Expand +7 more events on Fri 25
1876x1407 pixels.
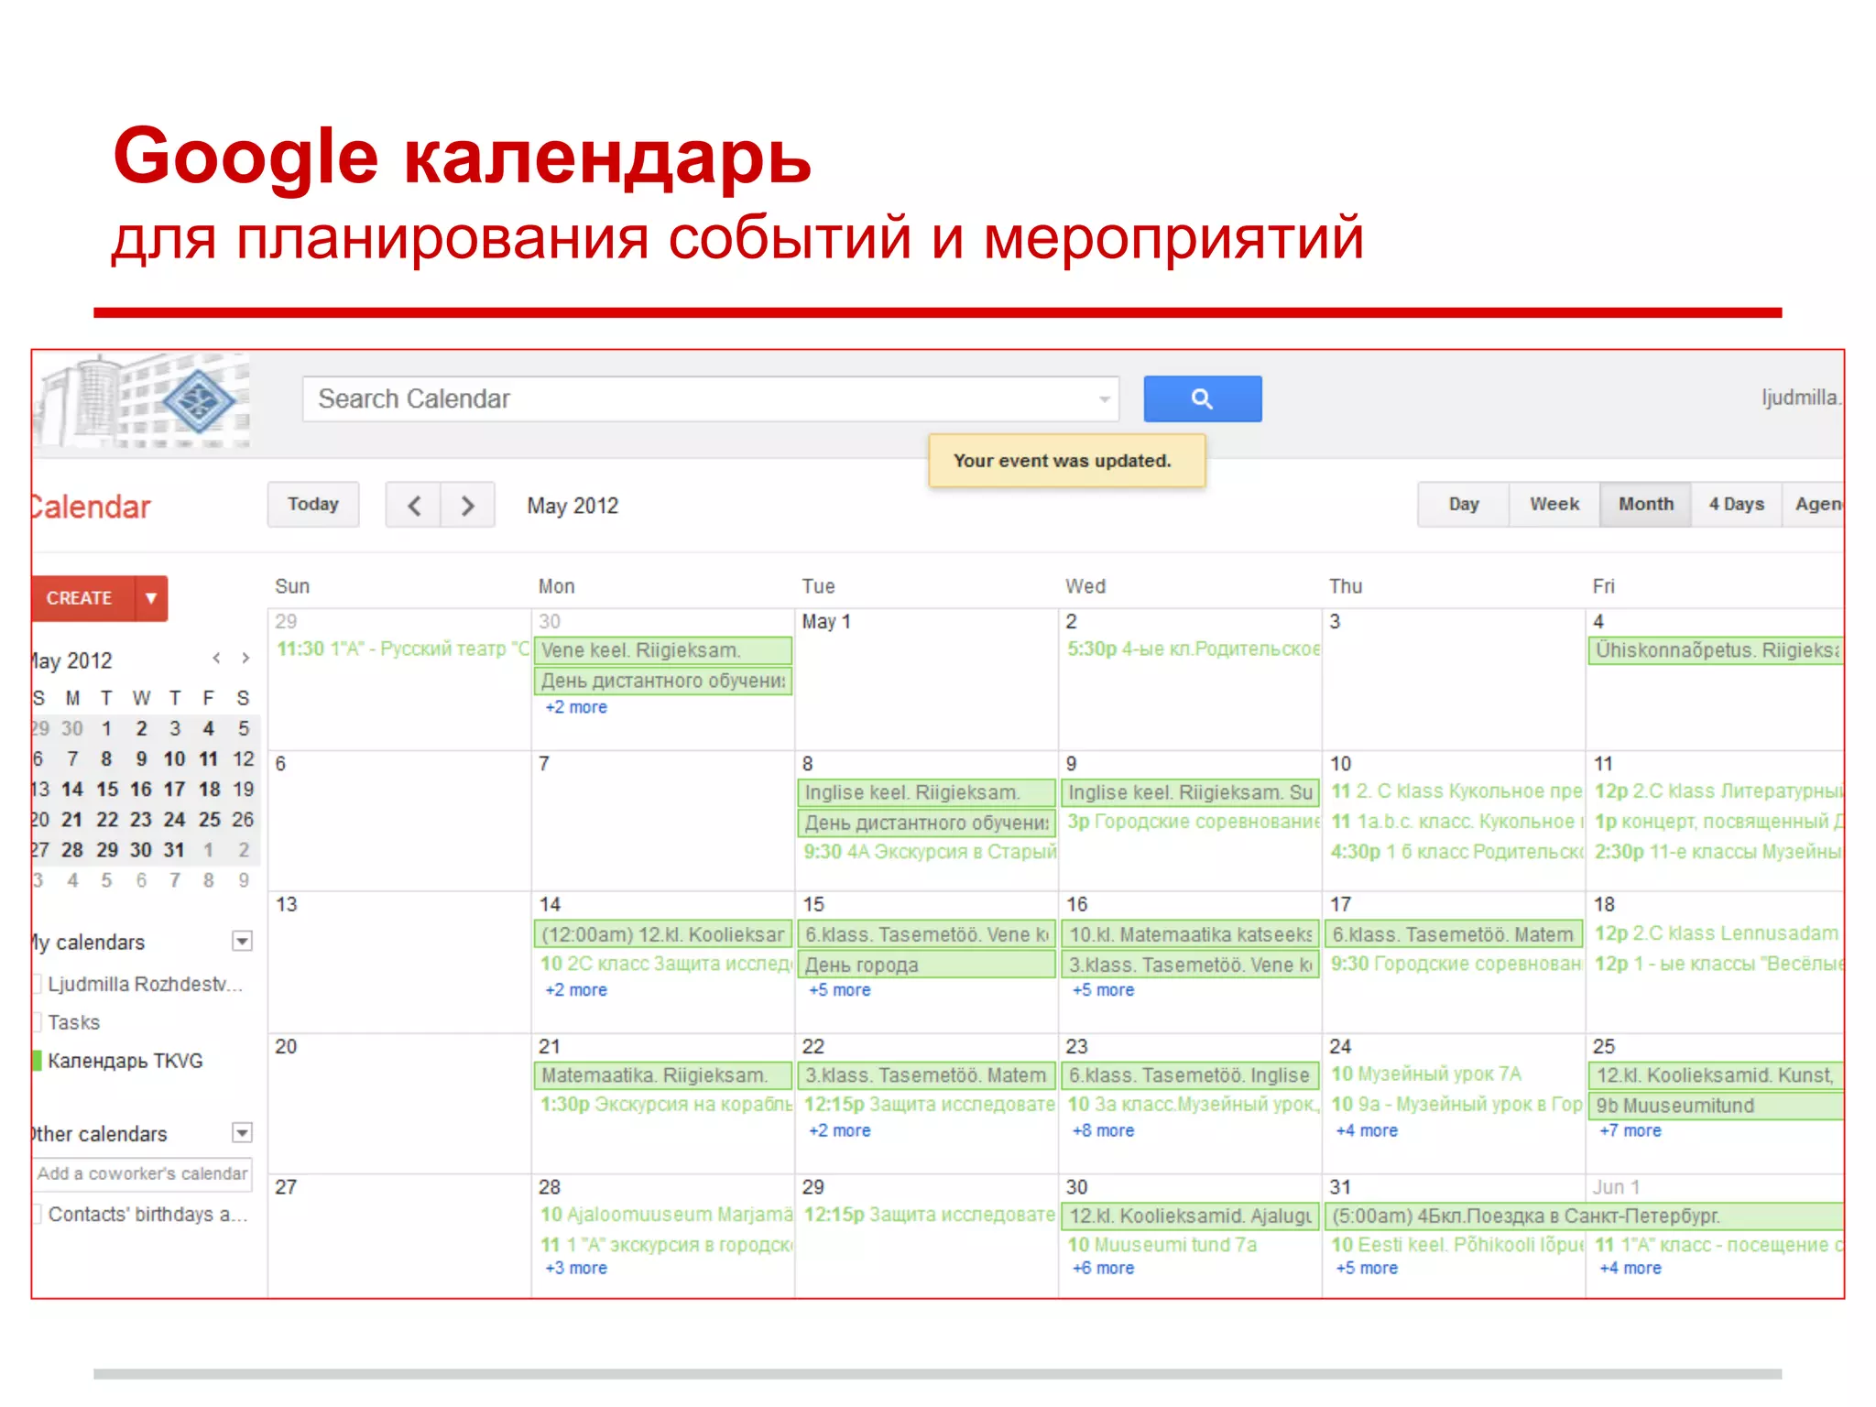[1631, 1131]
